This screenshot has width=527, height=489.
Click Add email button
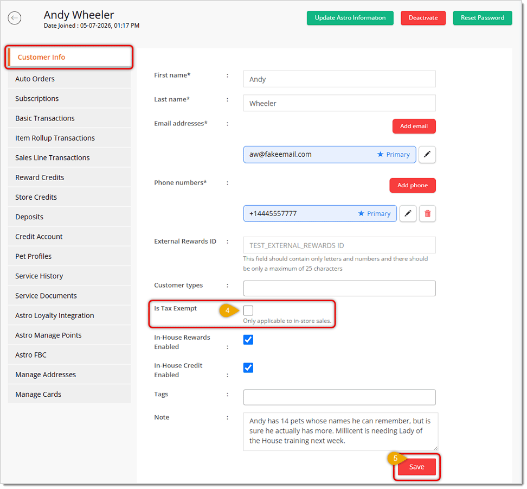point(415,126)
